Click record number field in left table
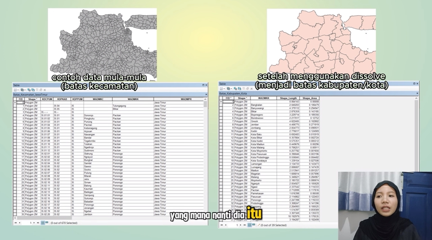 tap(27, 223)
